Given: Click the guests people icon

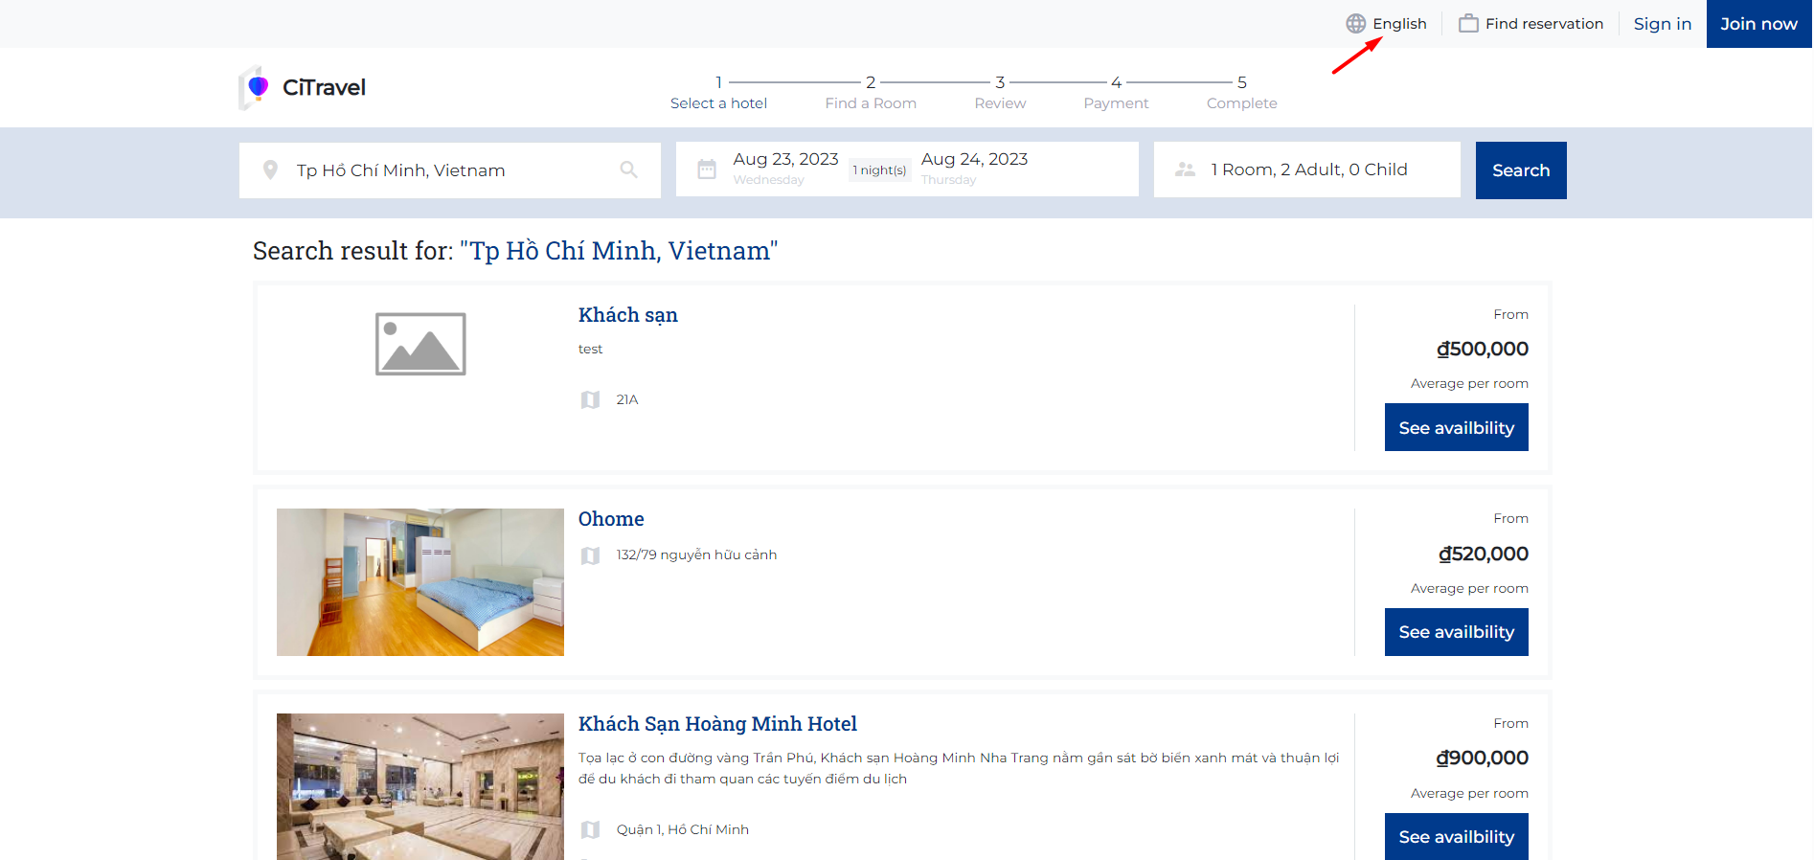Looking at the screenshot, I should coord(1185,170).
